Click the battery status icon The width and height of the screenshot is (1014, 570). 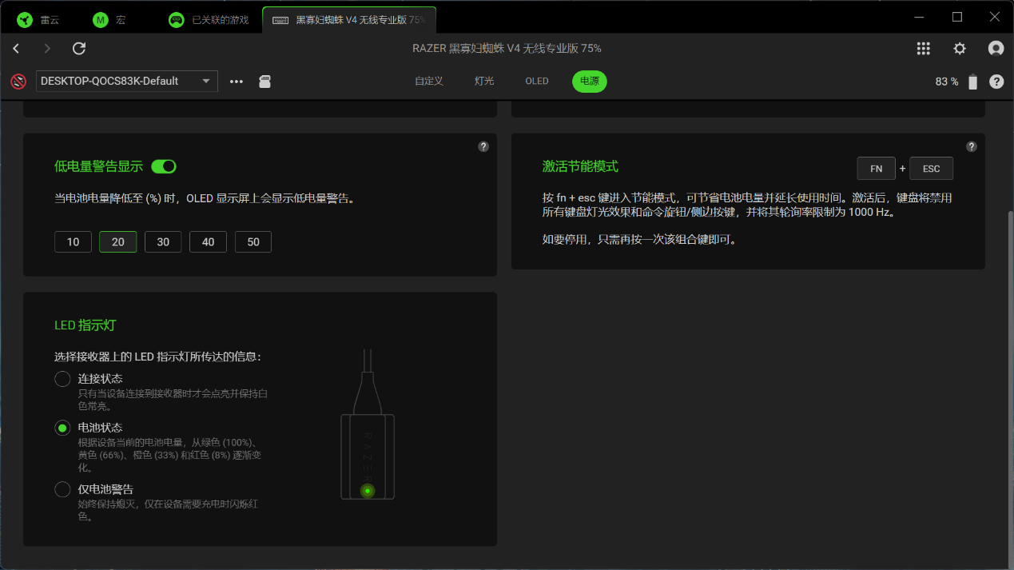[x=972, y=82]
